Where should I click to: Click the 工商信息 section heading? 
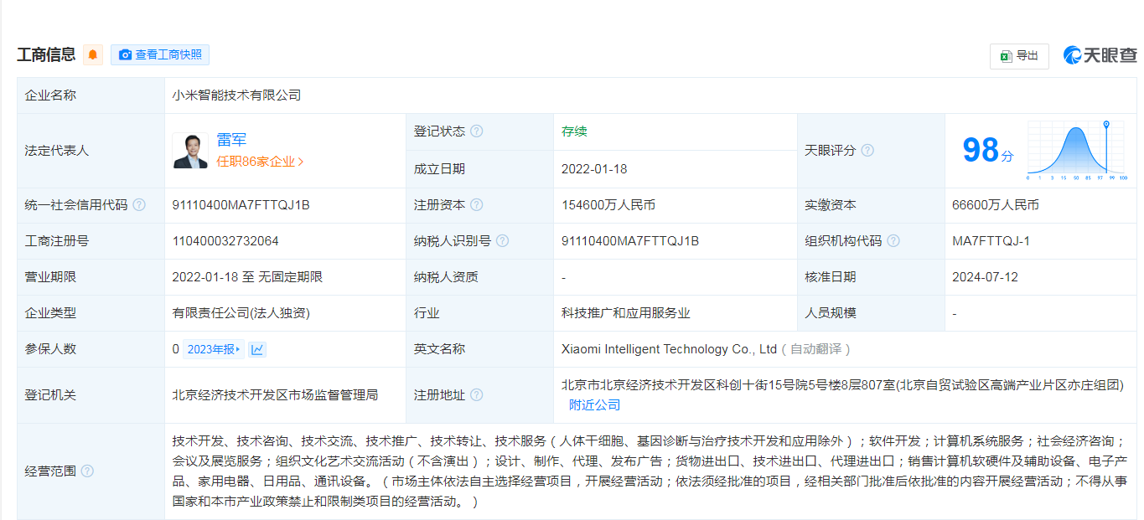pos(46,55)
